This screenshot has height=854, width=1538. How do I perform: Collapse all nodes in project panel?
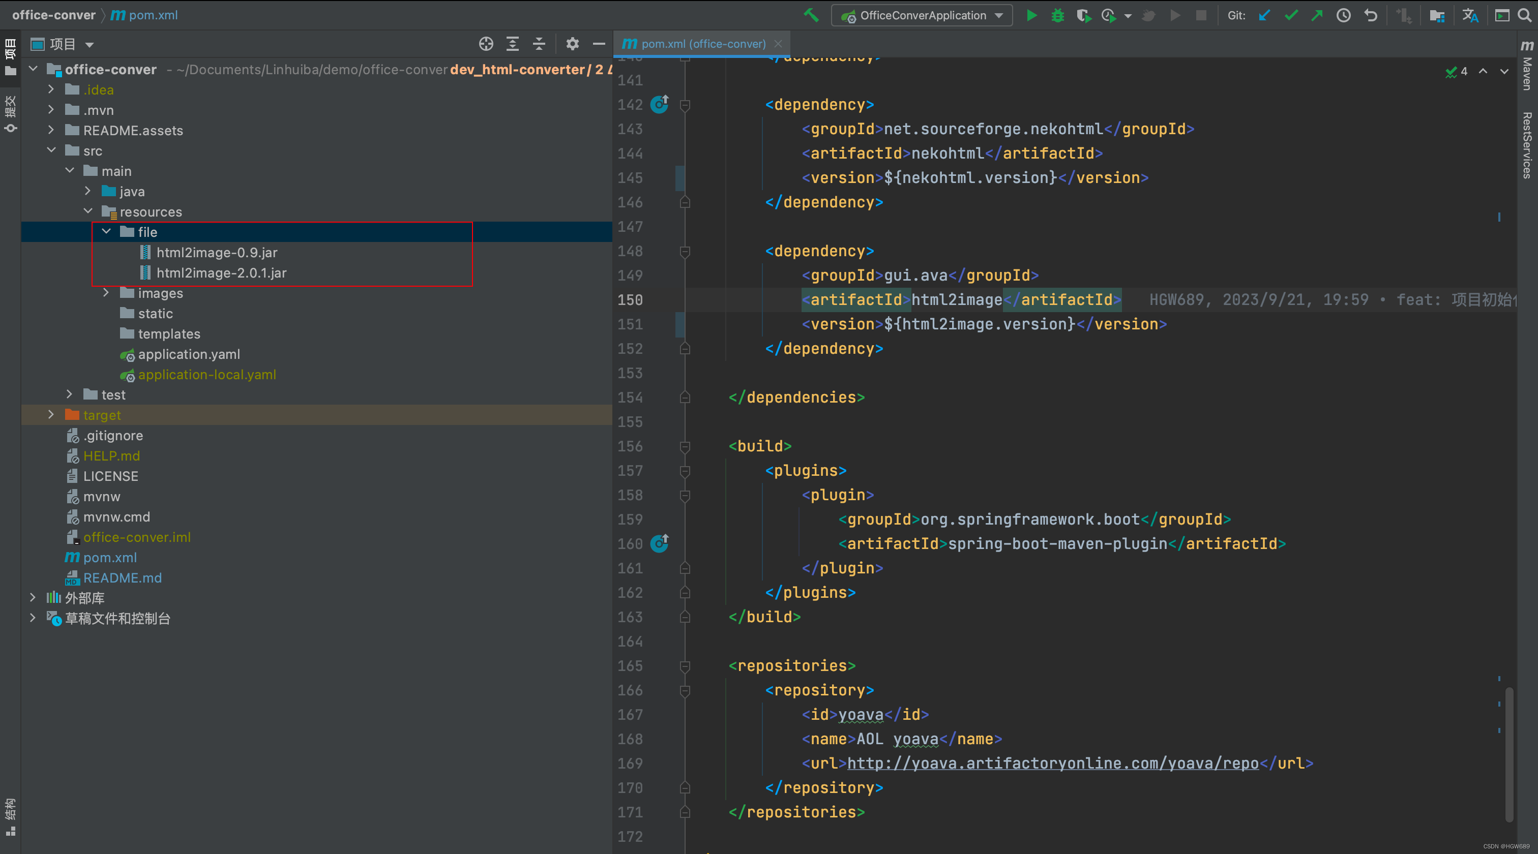coord(539,44)
